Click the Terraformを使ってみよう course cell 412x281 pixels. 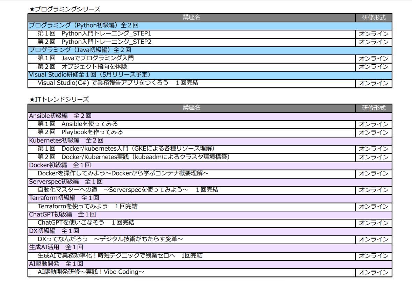click(x=87, y=206)
